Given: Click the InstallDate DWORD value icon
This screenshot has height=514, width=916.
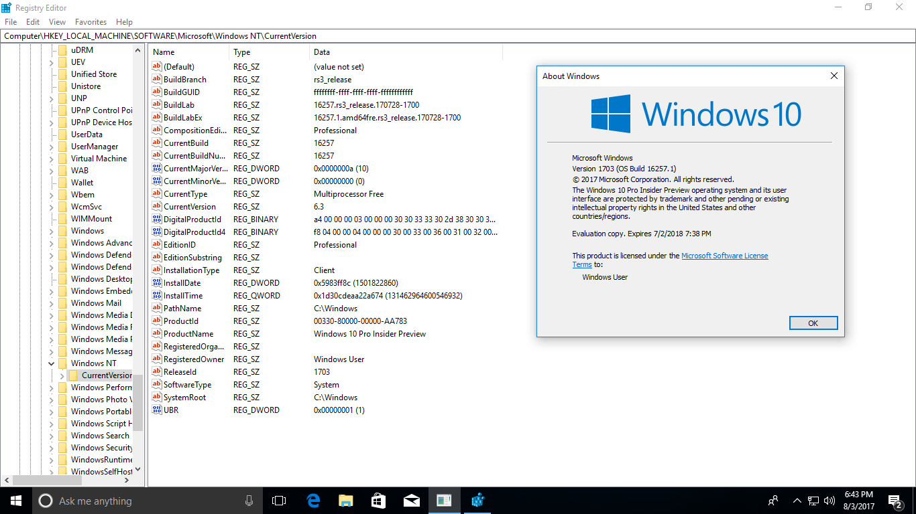Looking at the screenshot, I should (157, 282).
